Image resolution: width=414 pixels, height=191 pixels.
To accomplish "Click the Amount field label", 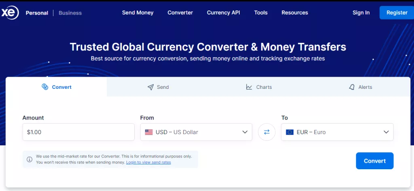I will [x=33, y=118].
